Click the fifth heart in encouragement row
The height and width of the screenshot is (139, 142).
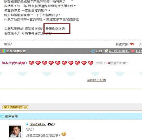[58, 63]
